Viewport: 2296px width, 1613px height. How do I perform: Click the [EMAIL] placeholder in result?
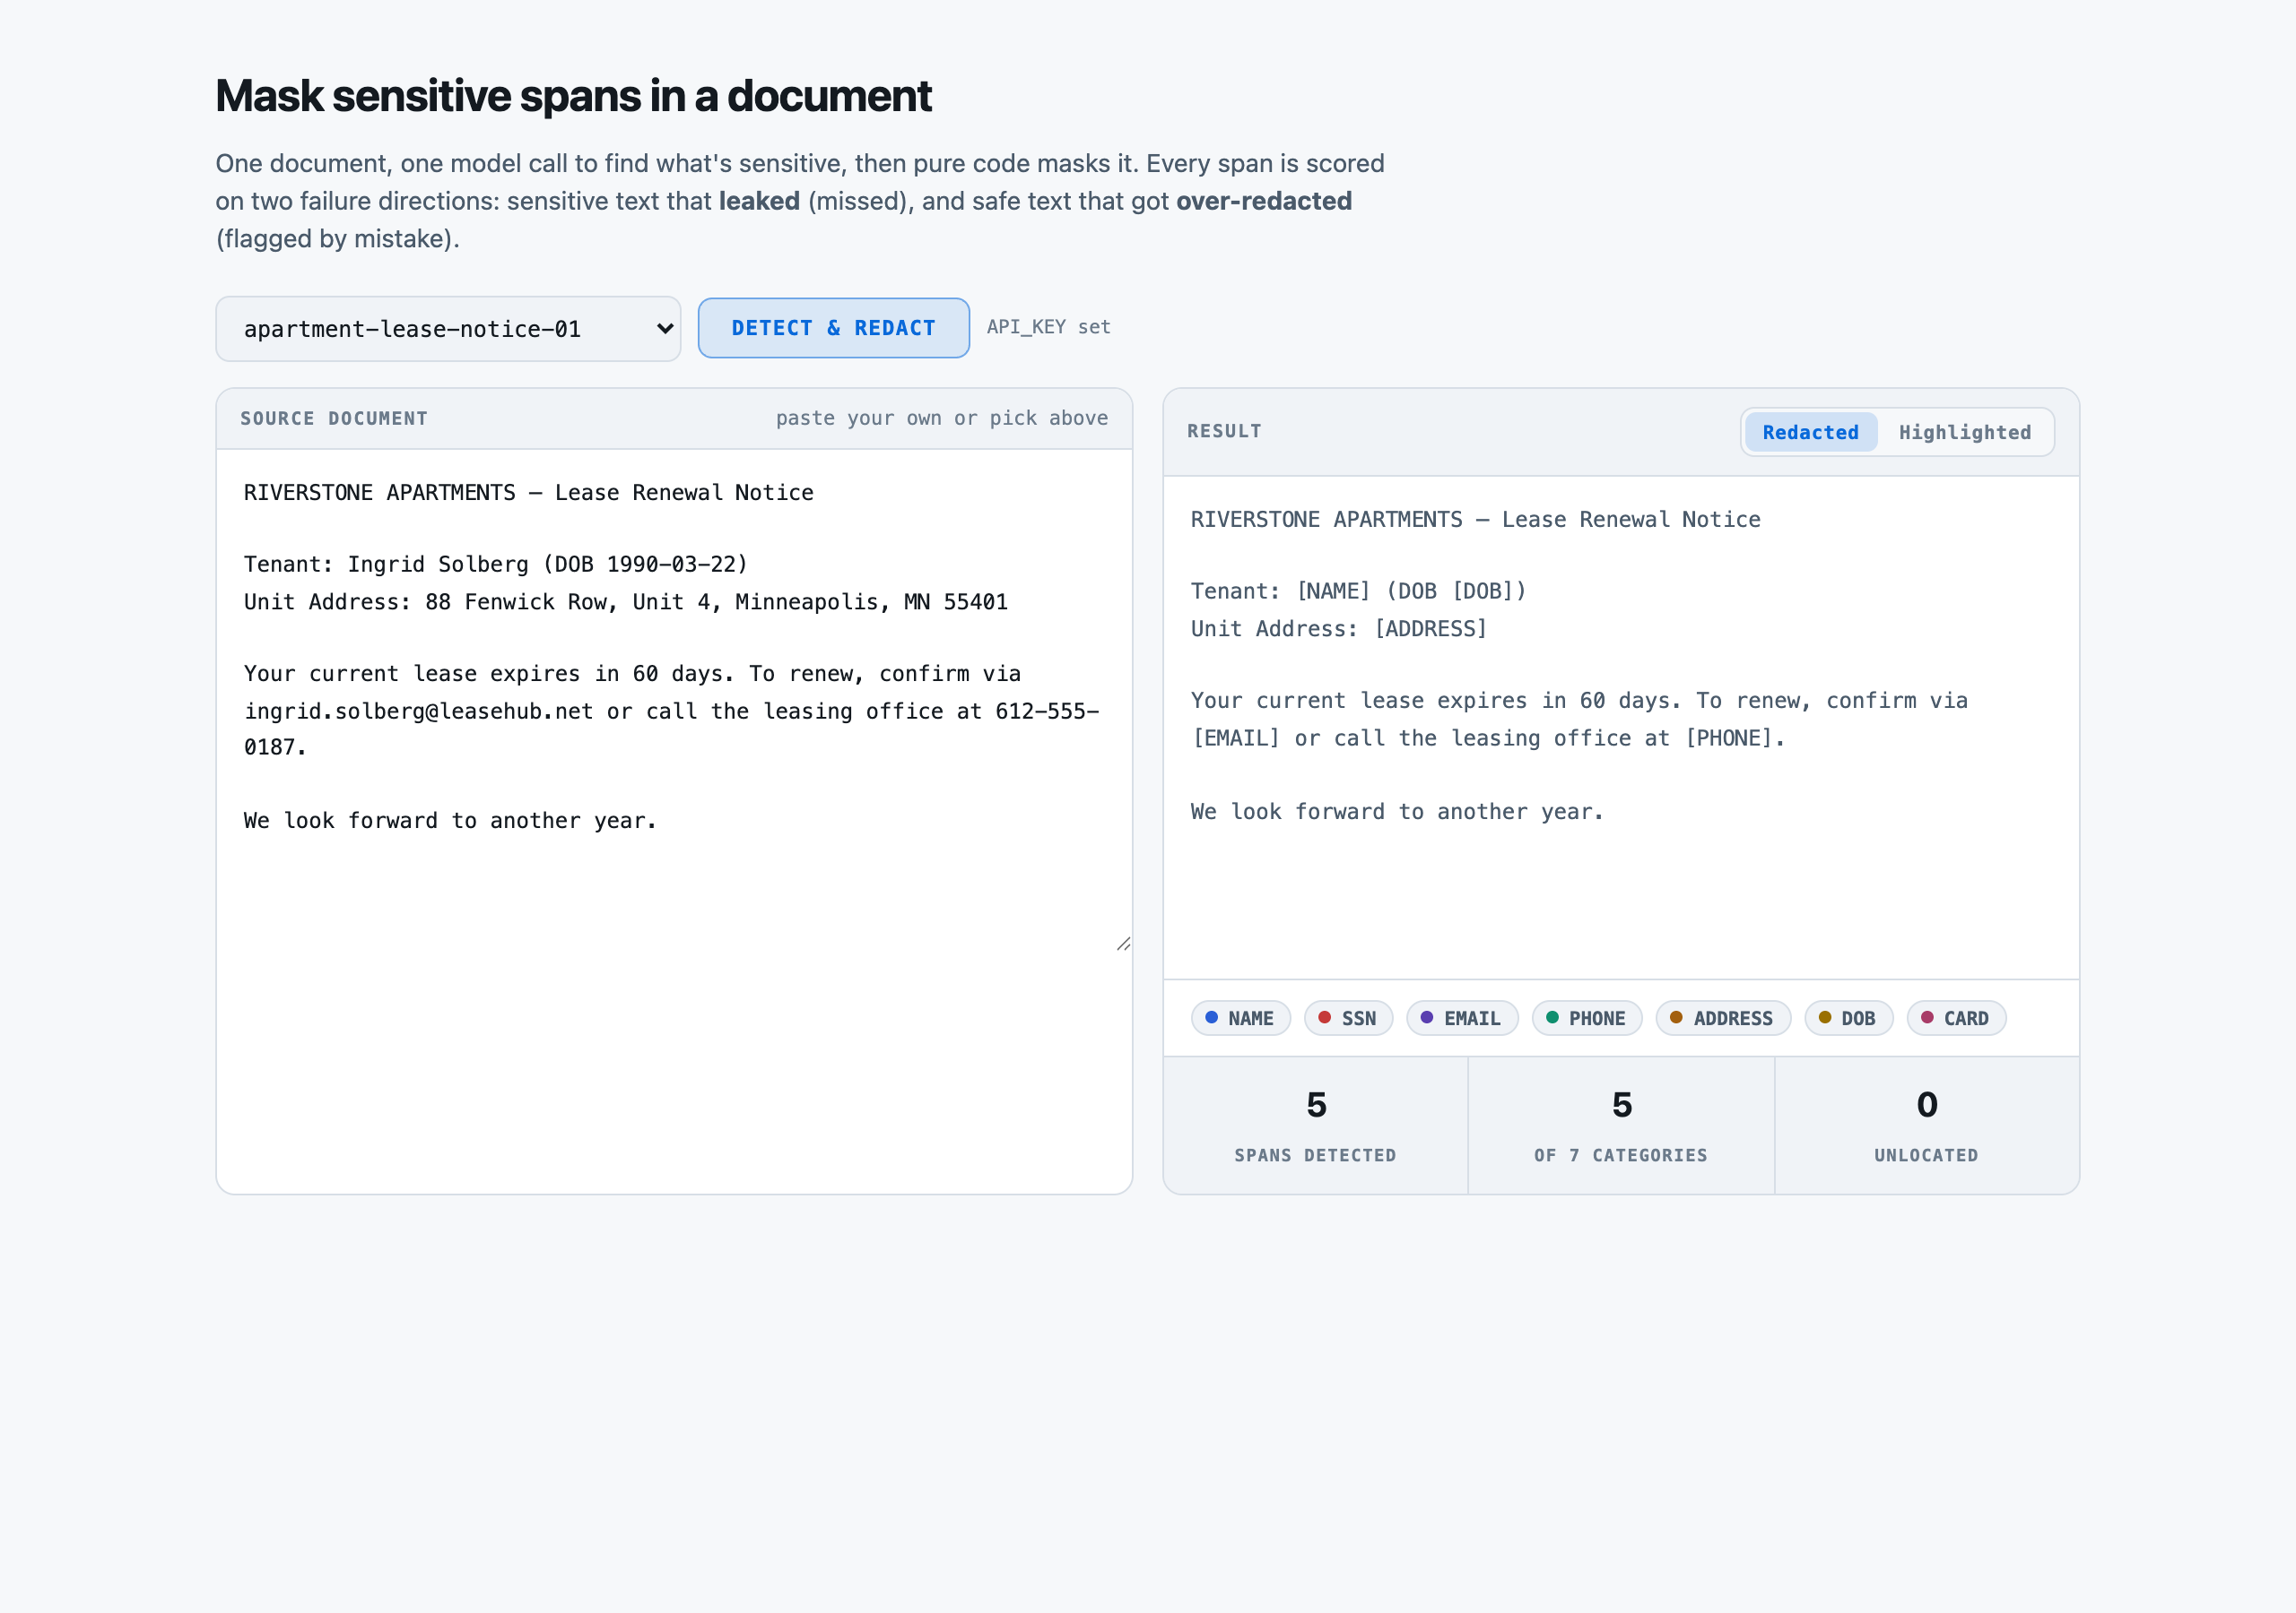[x=1235, y=738]
